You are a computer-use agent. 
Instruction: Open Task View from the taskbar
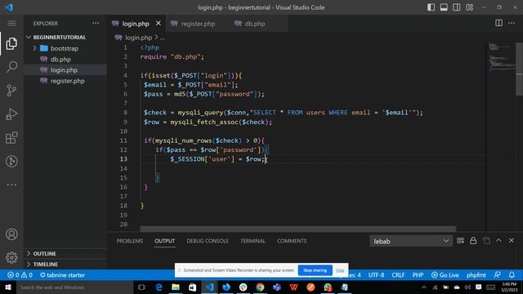pyautogui.click(x=141, y=287)
